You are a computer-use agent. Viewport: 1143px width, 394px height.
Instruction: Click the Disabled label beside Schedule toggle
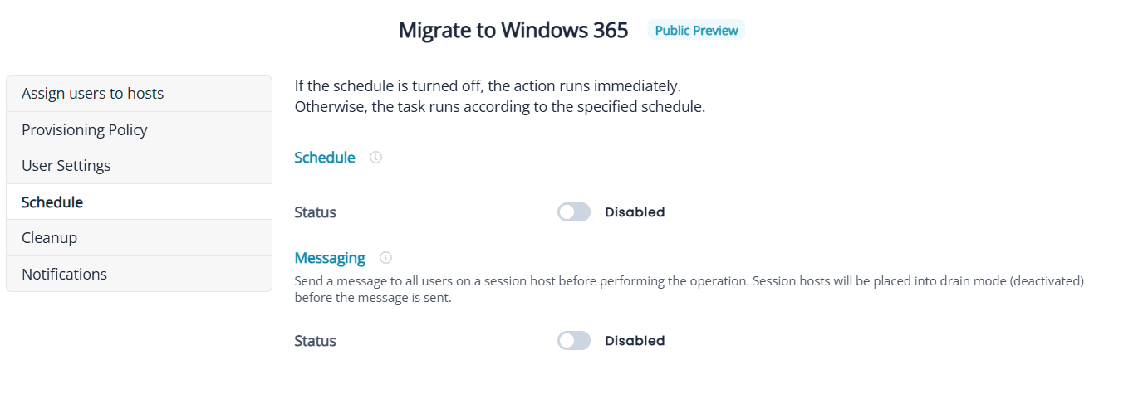tap(635, 212)
